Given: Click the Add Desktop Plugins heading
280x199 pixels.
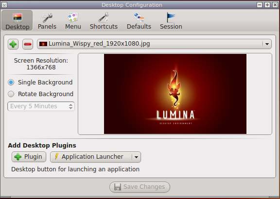Looking at the screenshot, I should 42,146.
